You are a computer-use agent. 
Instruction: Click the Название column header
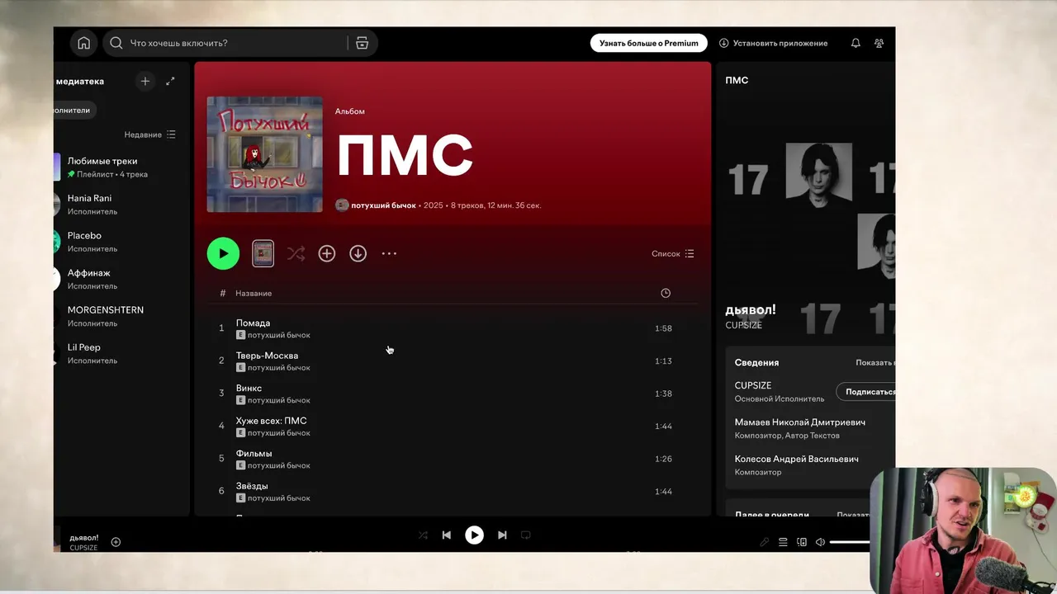click(x=254, y=293)
